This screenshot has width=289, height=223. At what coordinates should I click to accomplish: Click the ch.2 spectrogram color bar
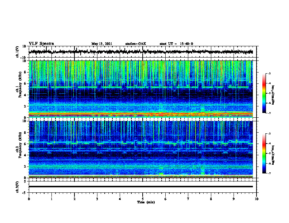click(x=264, y=153)
